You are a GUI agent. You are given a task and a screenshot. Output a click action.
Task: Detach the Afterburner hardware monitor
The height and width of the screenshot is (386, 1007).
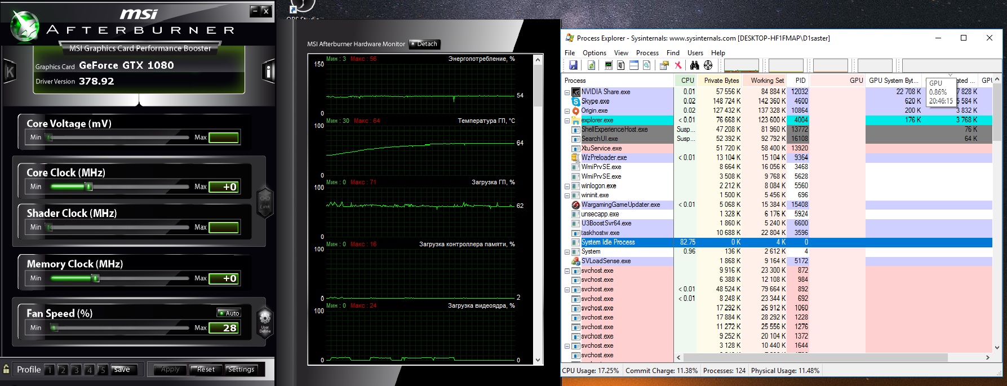[x=424, y=44]
